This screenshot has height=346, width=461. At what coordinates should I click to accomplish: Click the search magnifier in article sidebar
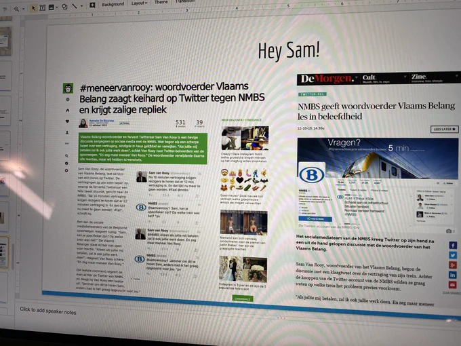pos(66,155)
